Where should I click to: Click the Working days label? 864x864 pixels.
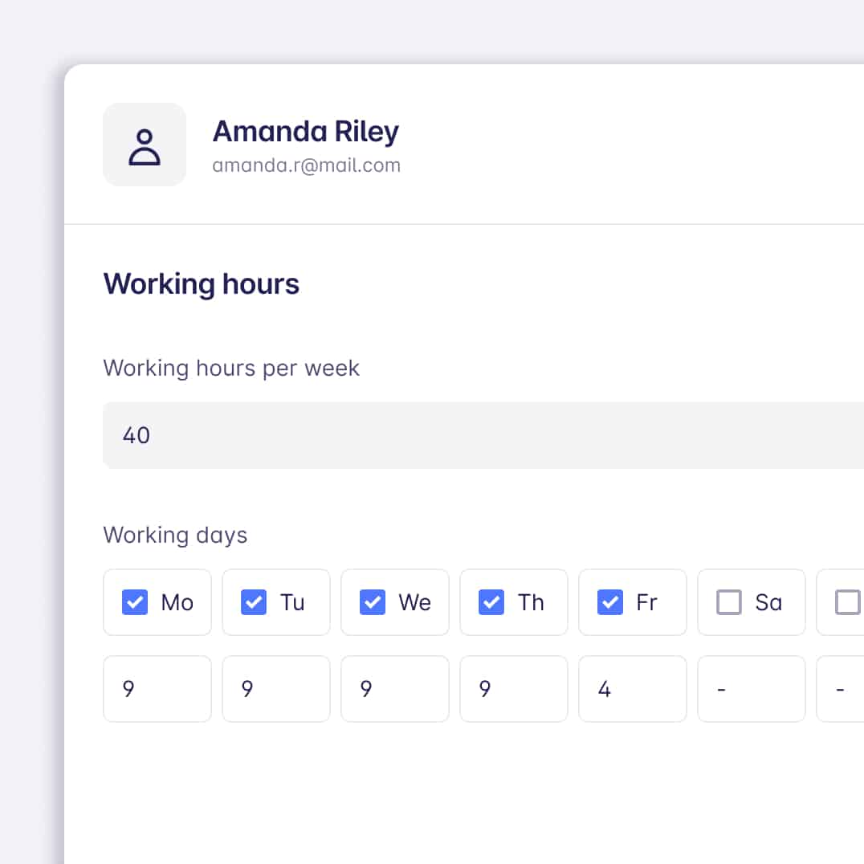[x=175, y=535]
